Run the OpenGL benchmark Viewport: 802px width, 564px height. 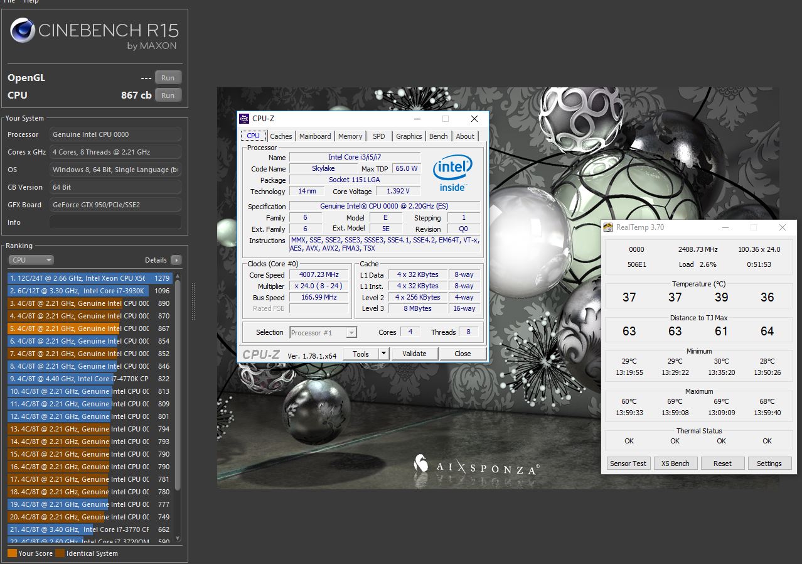pos(168,78)
